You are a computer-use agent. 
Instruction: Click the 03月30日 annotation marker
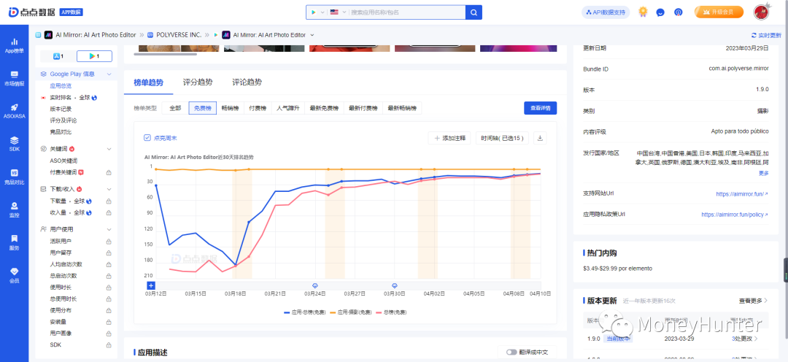pyautogui.click(x=395, y=285)
